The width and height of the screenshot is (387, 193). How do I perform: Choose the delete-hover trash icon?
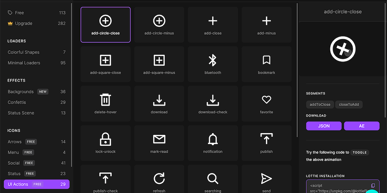tap(105, 103)
